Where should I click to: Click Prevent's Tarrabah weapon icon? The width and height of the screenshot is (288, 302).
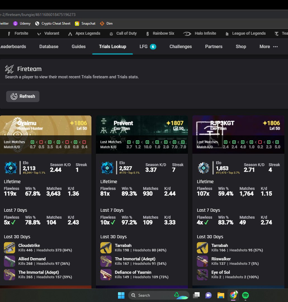point(106,248)
